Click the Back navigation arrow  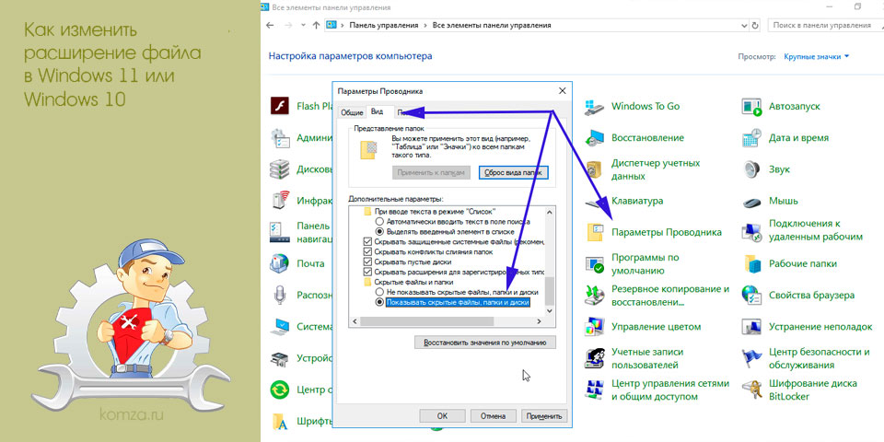270,26
